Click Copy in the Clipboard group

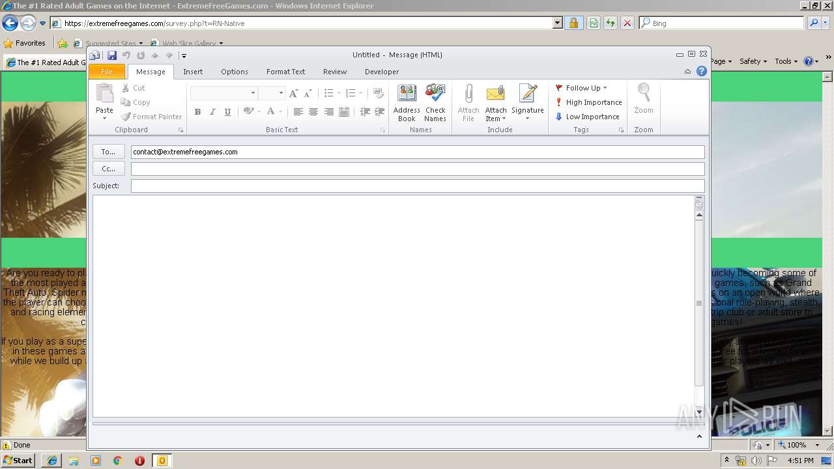[136, 102]
